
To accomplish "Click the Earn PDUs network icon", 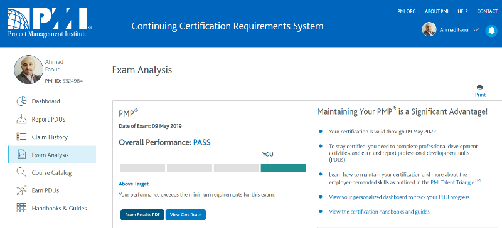I will 21,190.
